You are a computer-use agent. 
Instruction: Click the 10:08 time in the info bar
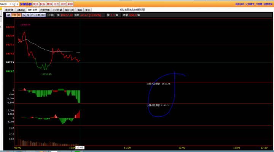pyautogui.click(x=51, y=15)
